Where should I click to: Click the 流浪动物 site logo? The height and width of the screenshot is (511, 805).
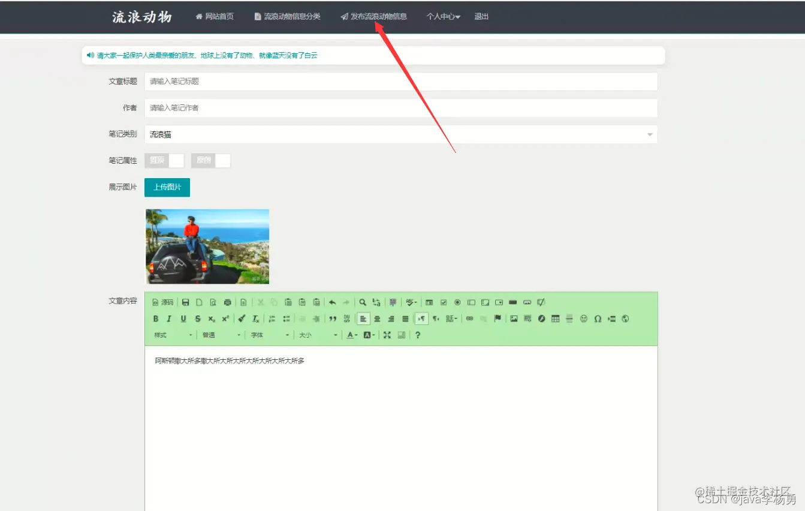click(x=142, y=17)
